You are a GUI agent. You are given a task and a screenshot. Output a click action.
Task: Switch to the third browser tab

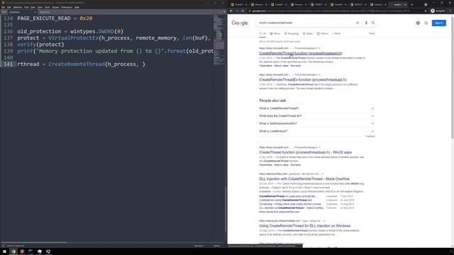pyautogui.click(x=279, y=5)
